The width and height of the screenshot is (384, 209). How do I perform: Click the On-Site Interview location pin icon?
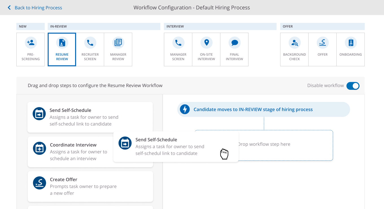pyautogui.click(x=206, y=43)
